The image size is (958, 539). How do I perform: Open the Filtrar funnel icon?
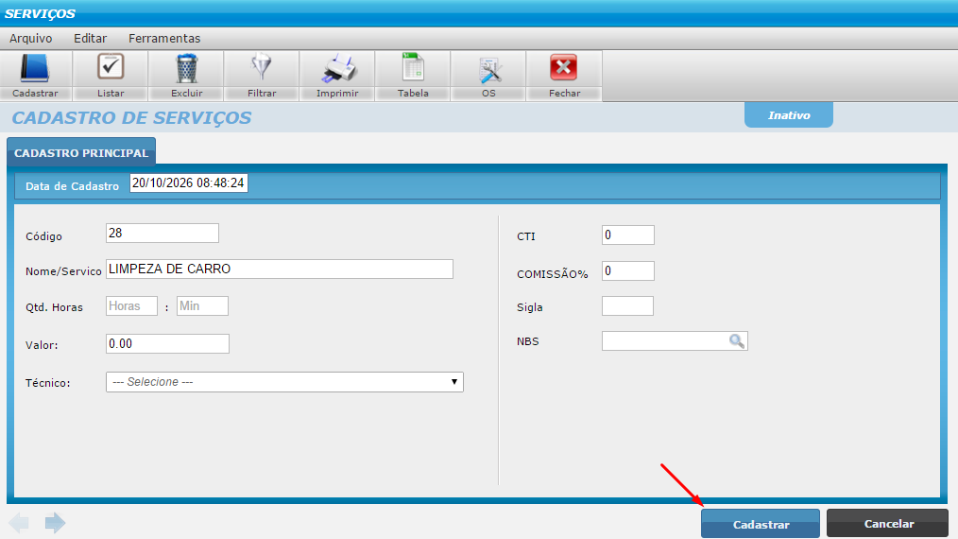click(262, 67)
